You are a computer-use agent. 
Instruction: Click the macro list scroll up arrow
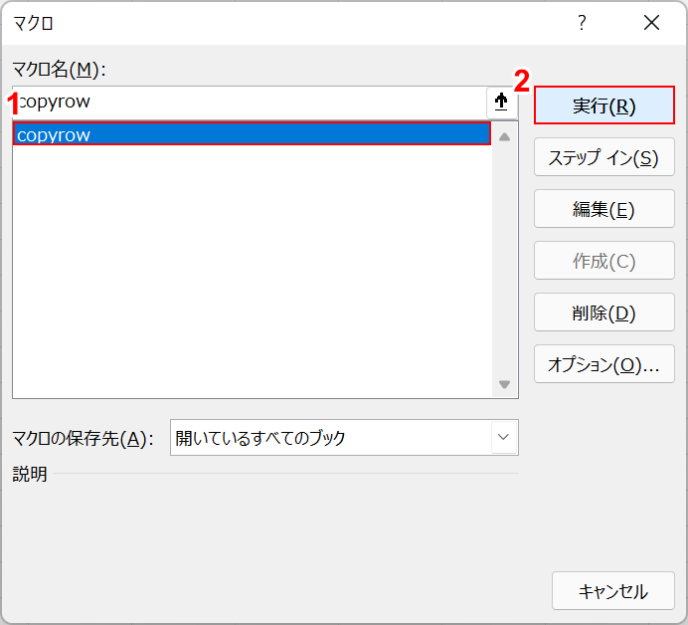[504, 136]
